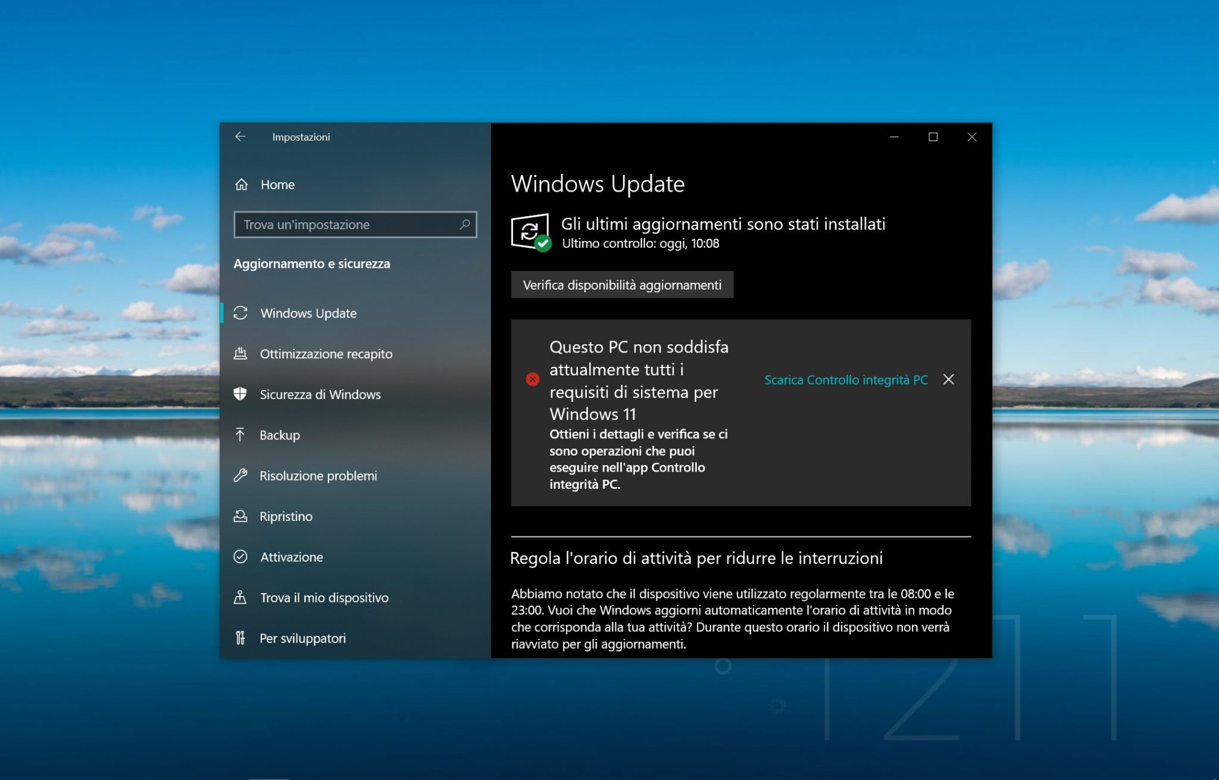Click 'Ottieni i dettagli e verifica' description
This screenshot has width=1219, height=780.
pos(639,459)
